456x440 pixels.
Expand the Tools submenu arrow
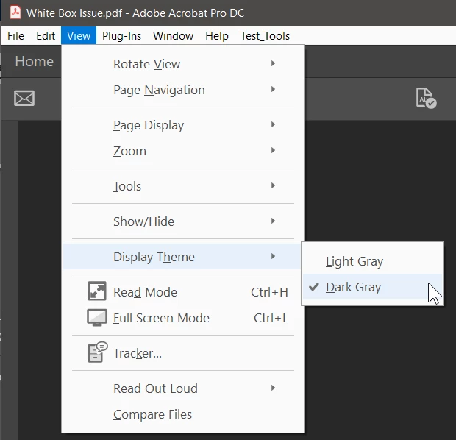(x=273, y=185)
